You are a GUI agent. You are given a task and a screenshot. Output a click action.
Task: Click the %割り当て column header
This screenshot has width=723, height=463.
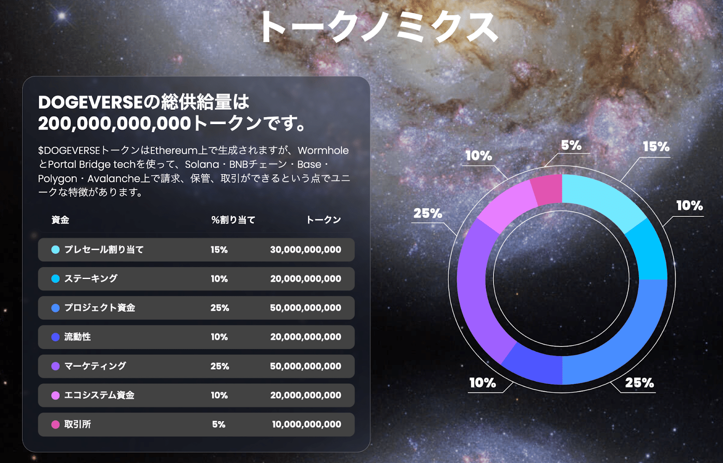[x=233, y=220]
